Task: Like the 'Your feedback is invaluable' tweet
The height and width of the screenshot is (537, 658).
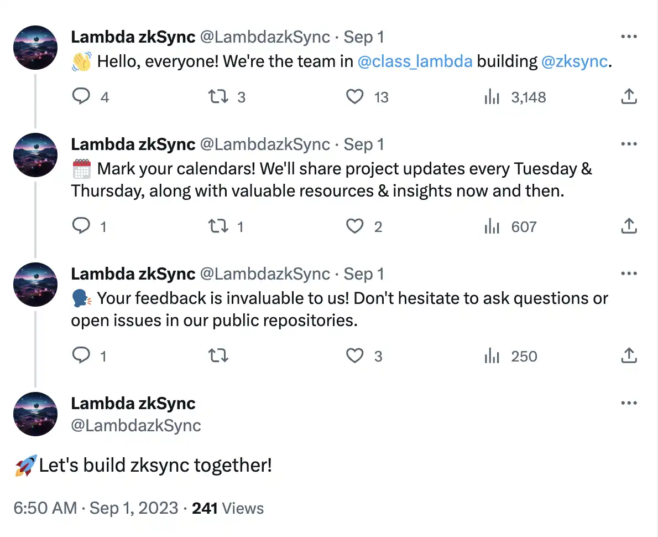Action: pyautogui.click(x=354, y=356)
